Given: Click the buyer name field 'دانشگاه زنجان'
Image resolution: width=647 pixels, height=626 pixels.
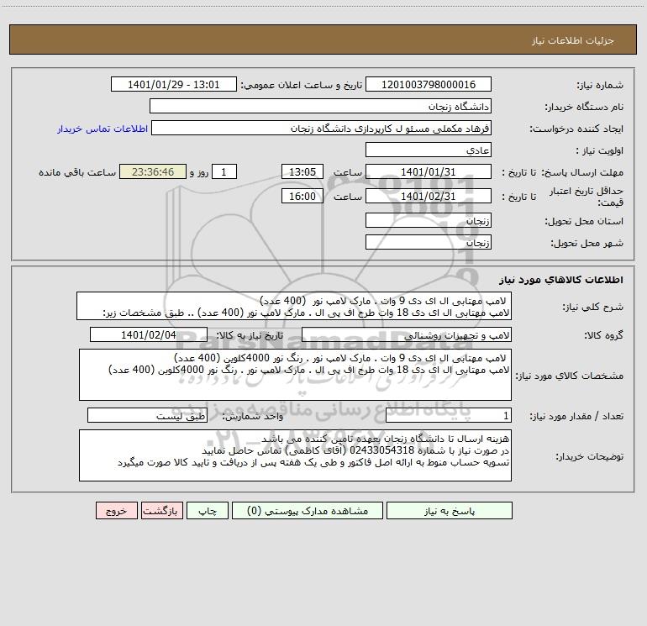Looking at the screenshot, I should tap(320, 106).
